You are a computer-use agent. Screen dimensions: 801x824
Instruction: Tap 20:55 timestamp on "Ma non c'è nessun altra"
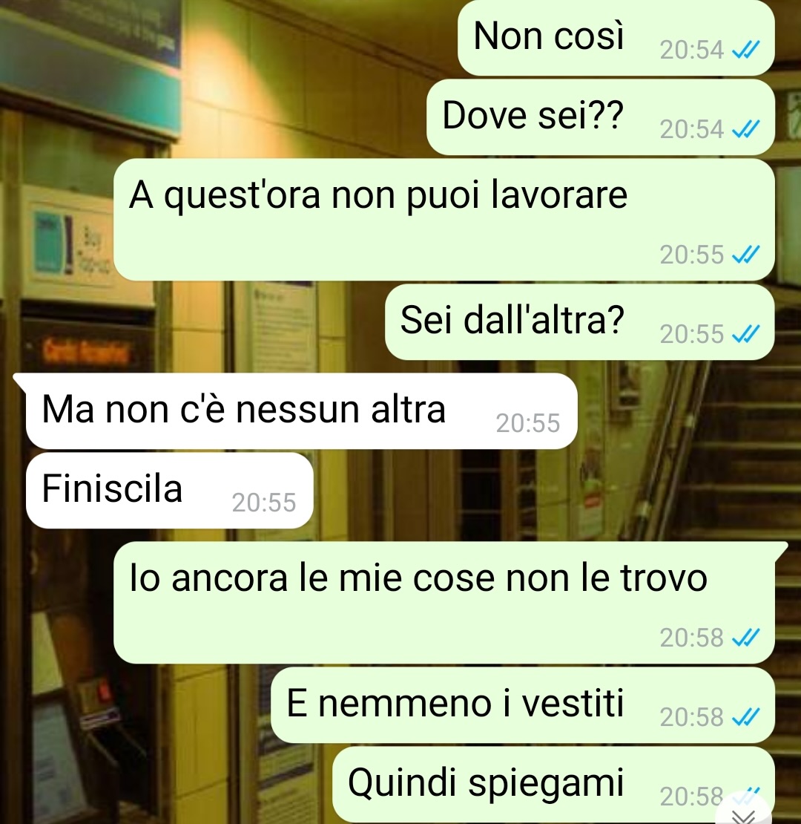tap(528, 424)
